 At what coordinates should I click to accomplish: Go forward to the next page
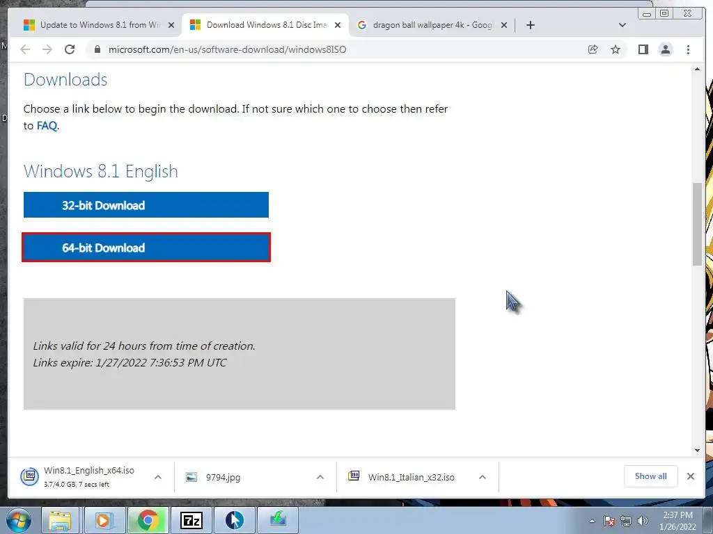[47, 49]
